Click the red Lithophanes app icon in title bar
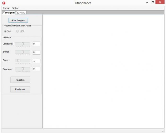This screenshot has height=133, width=166. tap(4, 3)
